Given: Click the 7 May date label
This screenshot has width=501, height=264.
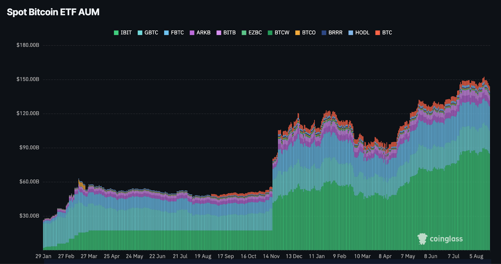Looking at the screenshot, I should click(408, 256).
